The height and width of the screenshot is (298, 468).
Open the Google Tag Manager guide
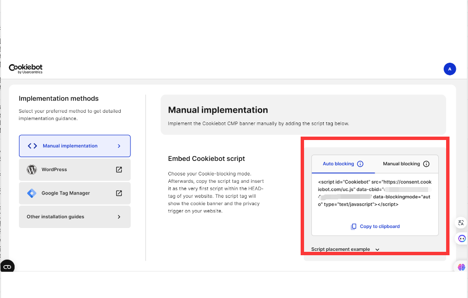click(74, 193)
